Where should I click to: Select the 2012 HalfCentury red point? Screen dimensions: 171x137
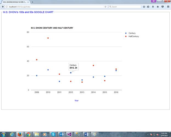71,81
